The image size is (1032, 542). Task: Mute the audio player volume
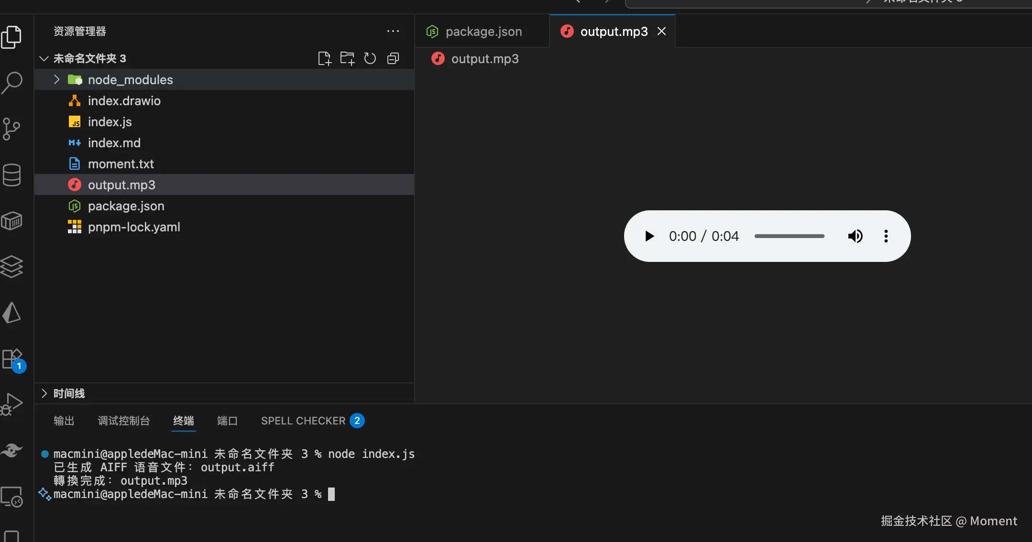855,236
